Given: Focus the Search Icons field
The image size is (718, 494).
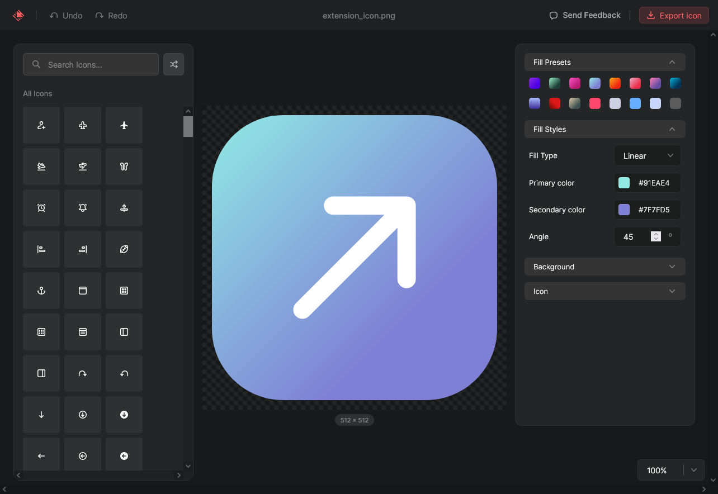Looking at the screenshot, I should click(91, 64).
